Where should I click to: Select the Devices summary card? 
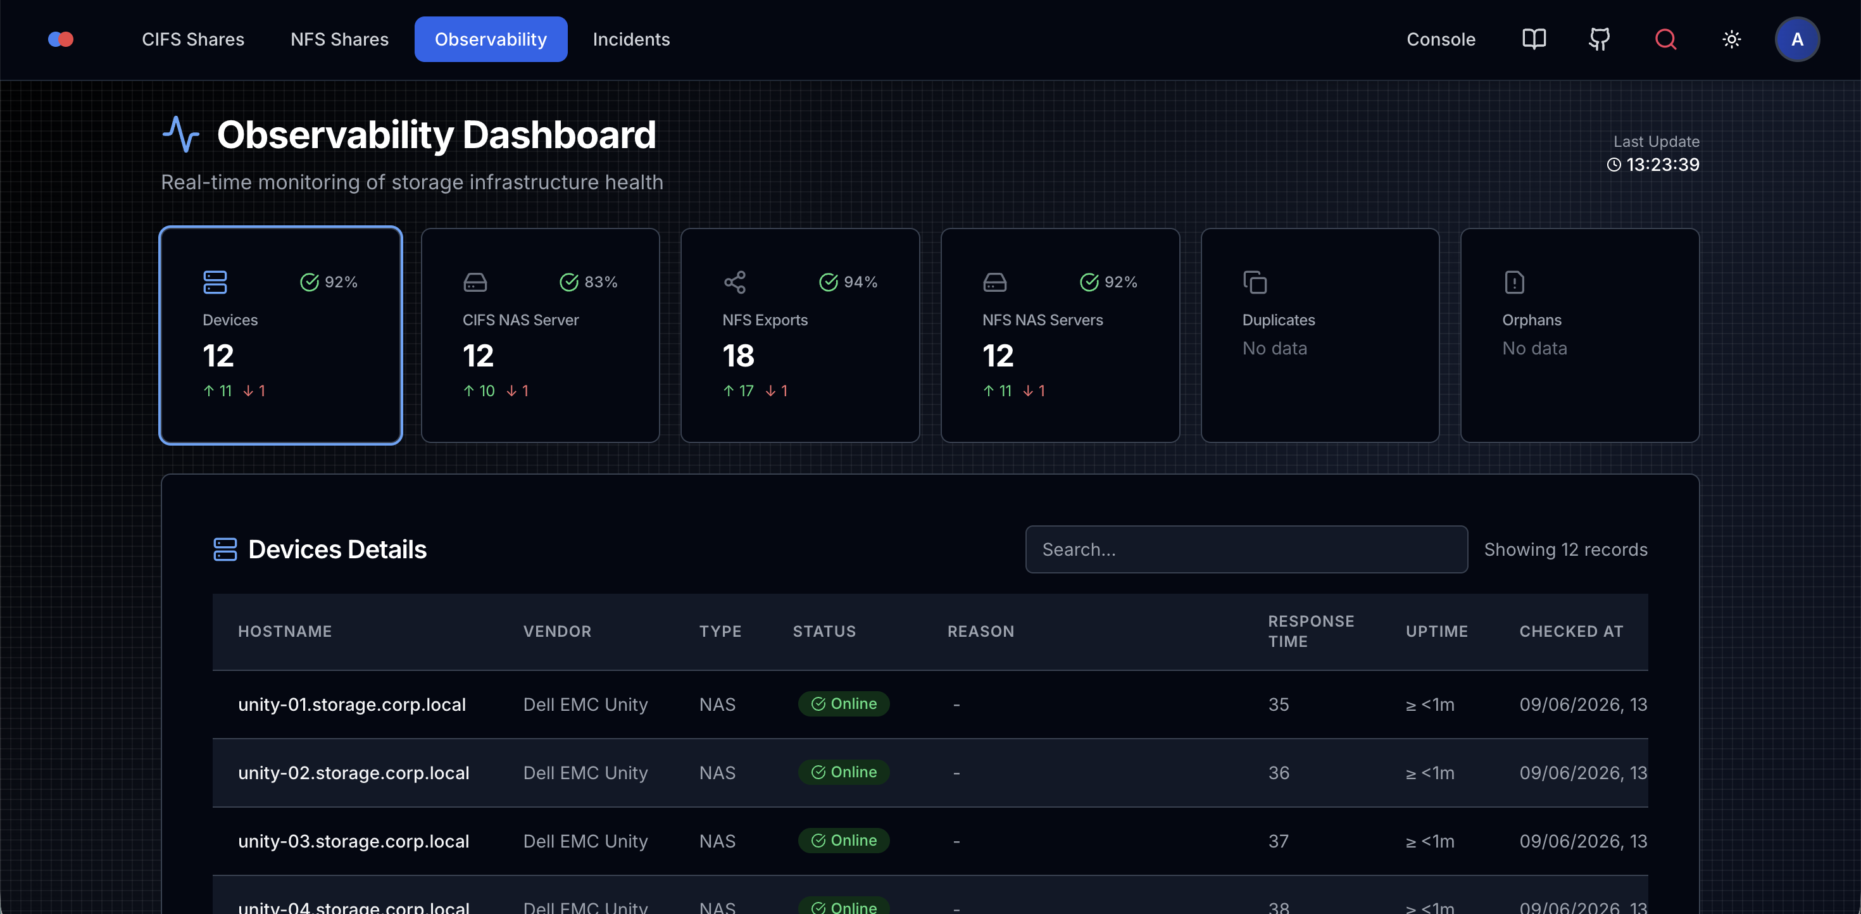[281, 335]
